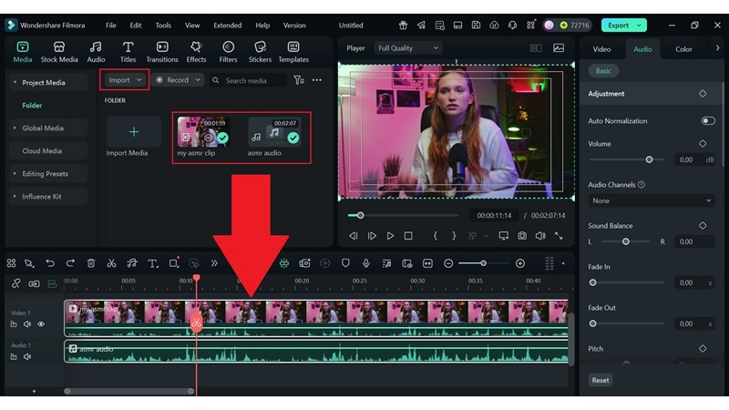Open the Titles panel
729x410 pixels.
point(128,52)
